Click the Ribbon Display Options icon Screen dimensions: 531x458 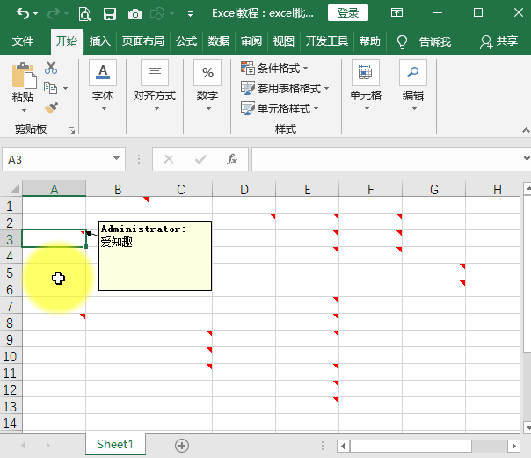(x=396, y=13)
